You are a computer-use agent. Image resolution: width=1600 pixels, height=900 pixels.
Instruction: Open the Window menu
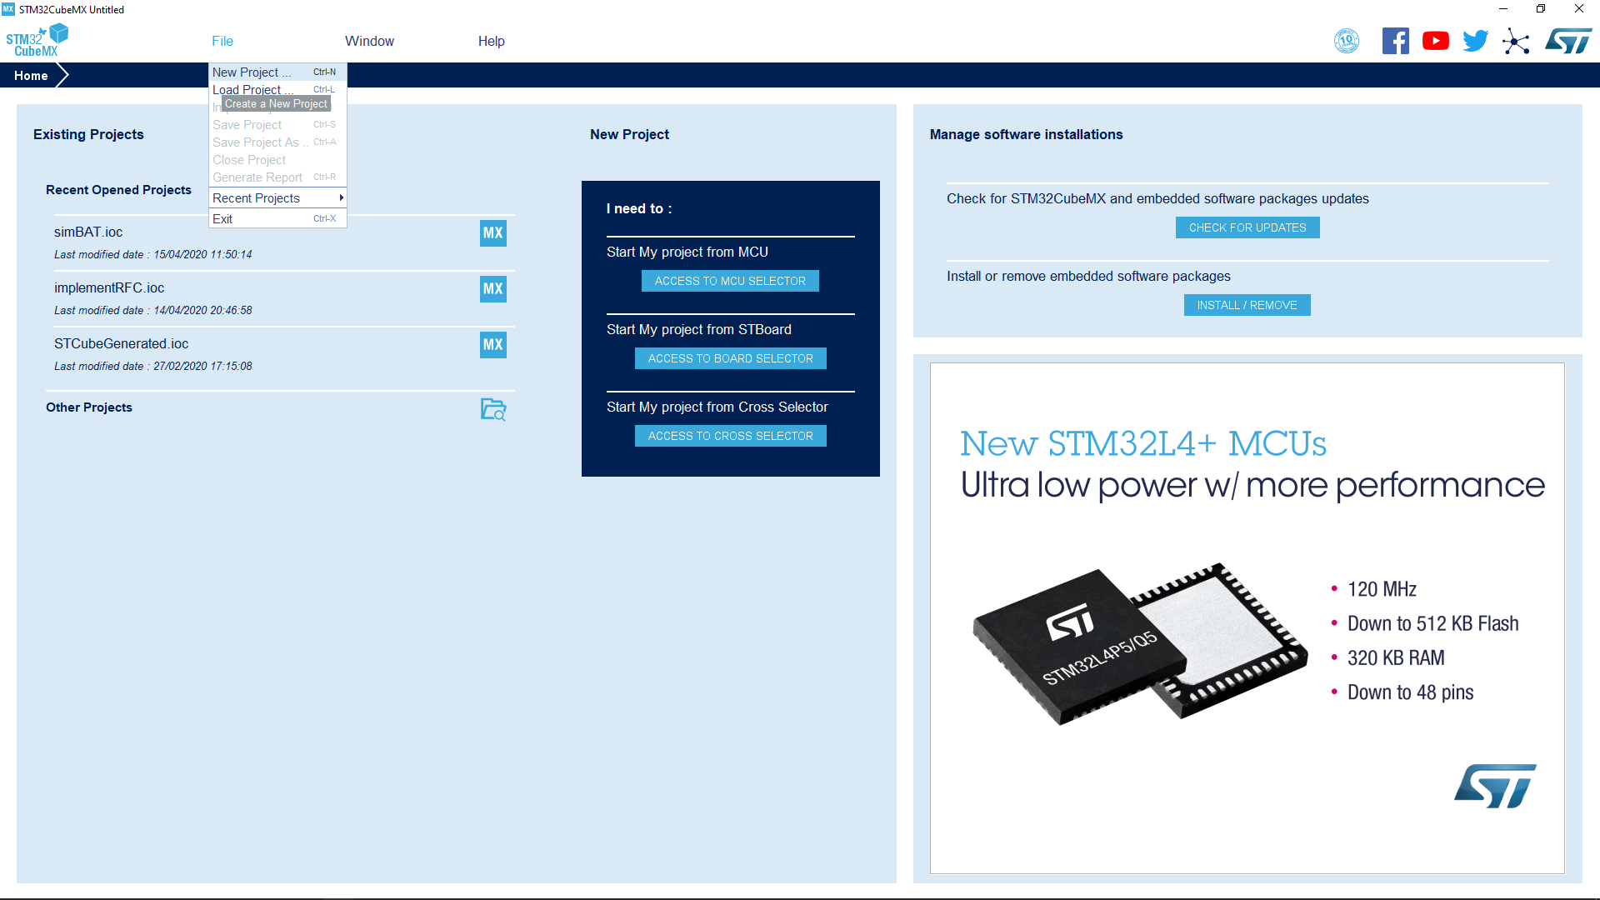click(x=370, y=41)
